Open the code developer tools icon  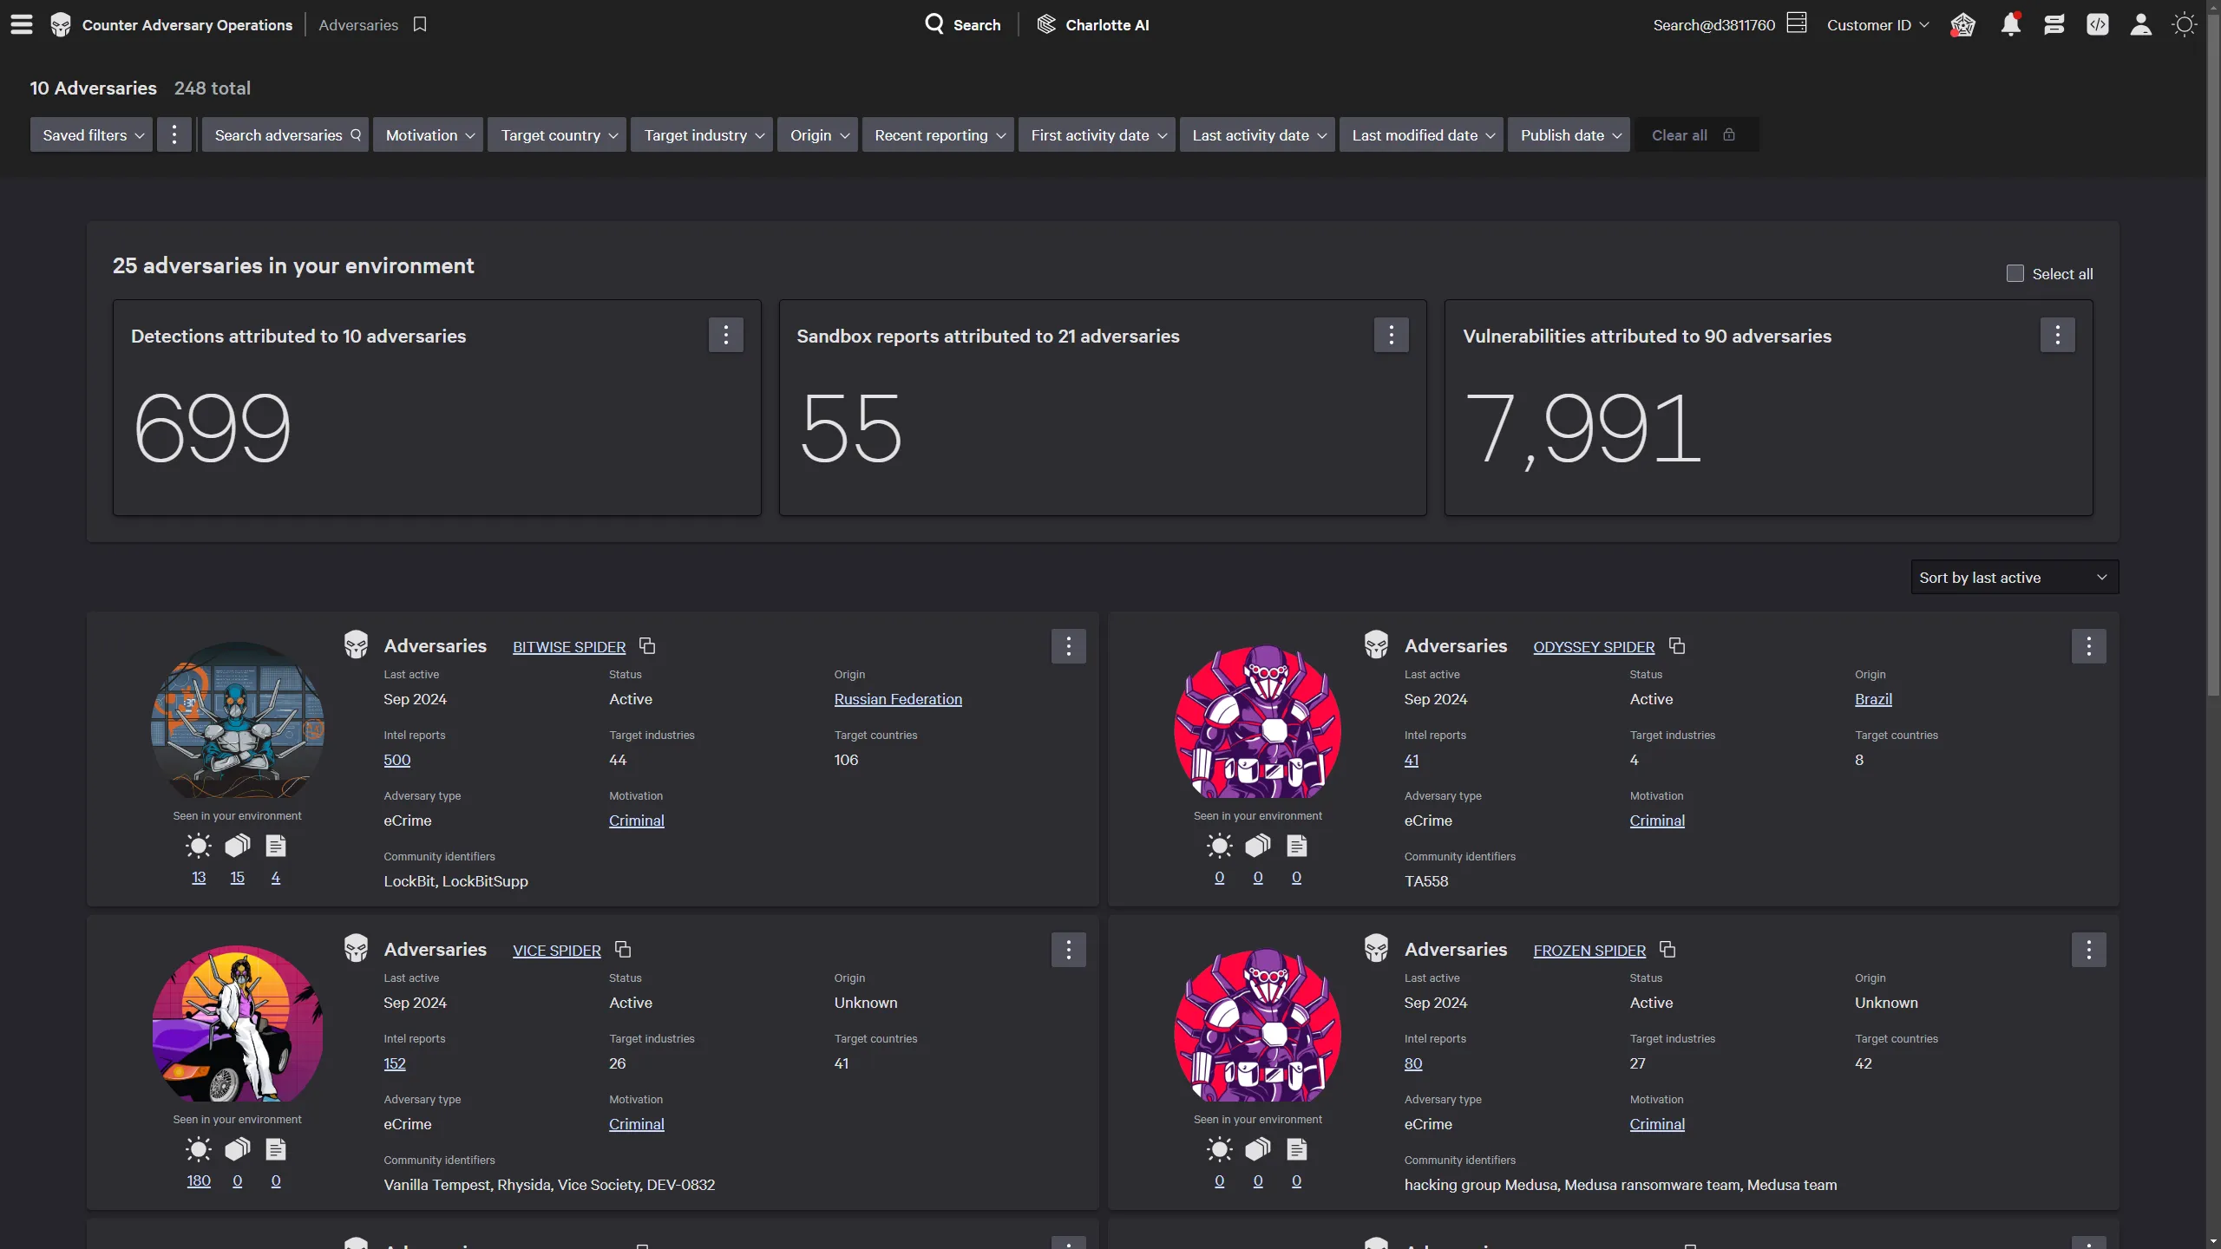[x=2097, y=24]
